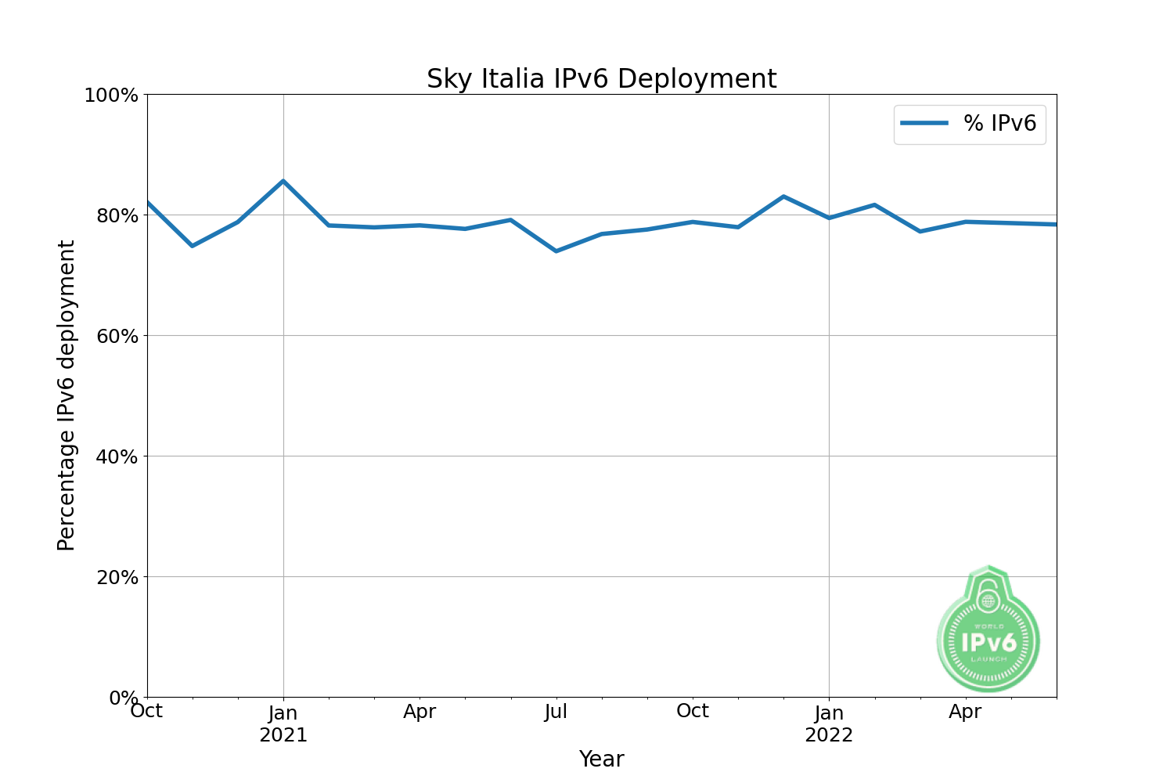The width and height of the screenshot is (1174, 783).
Task: Click the 'Jan 2021' x-axis tick label
Action: point(283,723)
